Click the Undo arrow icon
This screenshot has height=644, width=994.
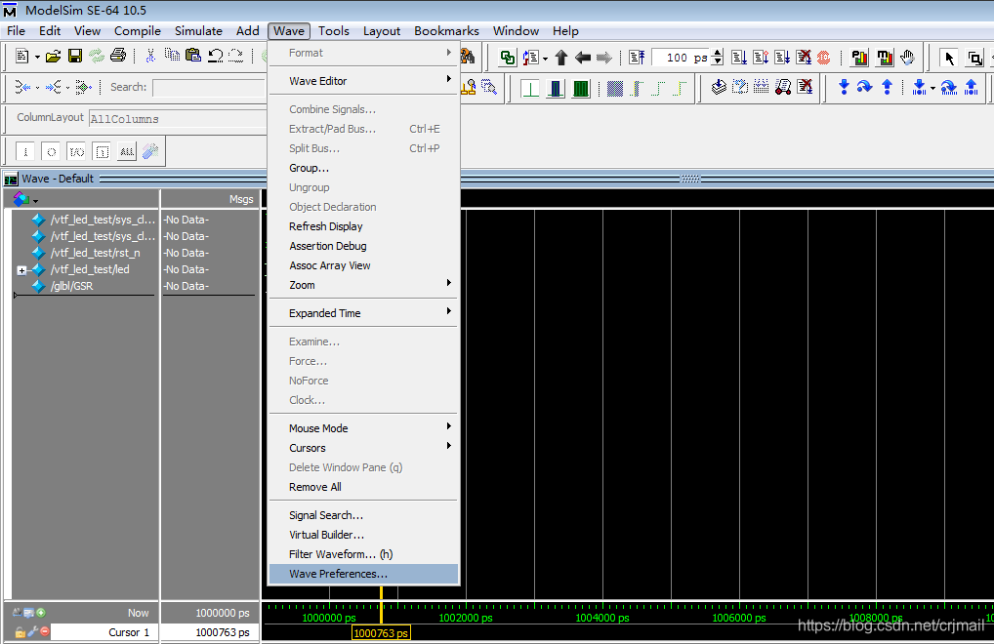click(x=215, y=56)
